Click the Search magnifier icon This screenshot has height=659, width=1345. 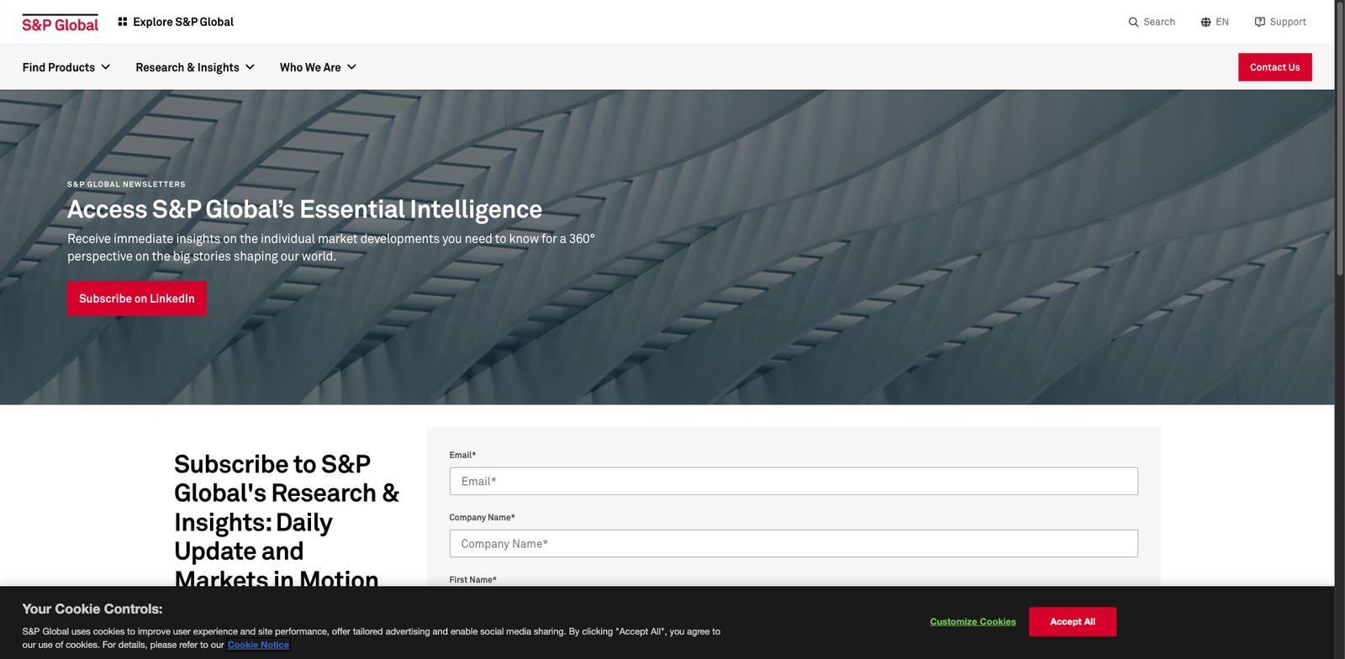(1133, 22)
